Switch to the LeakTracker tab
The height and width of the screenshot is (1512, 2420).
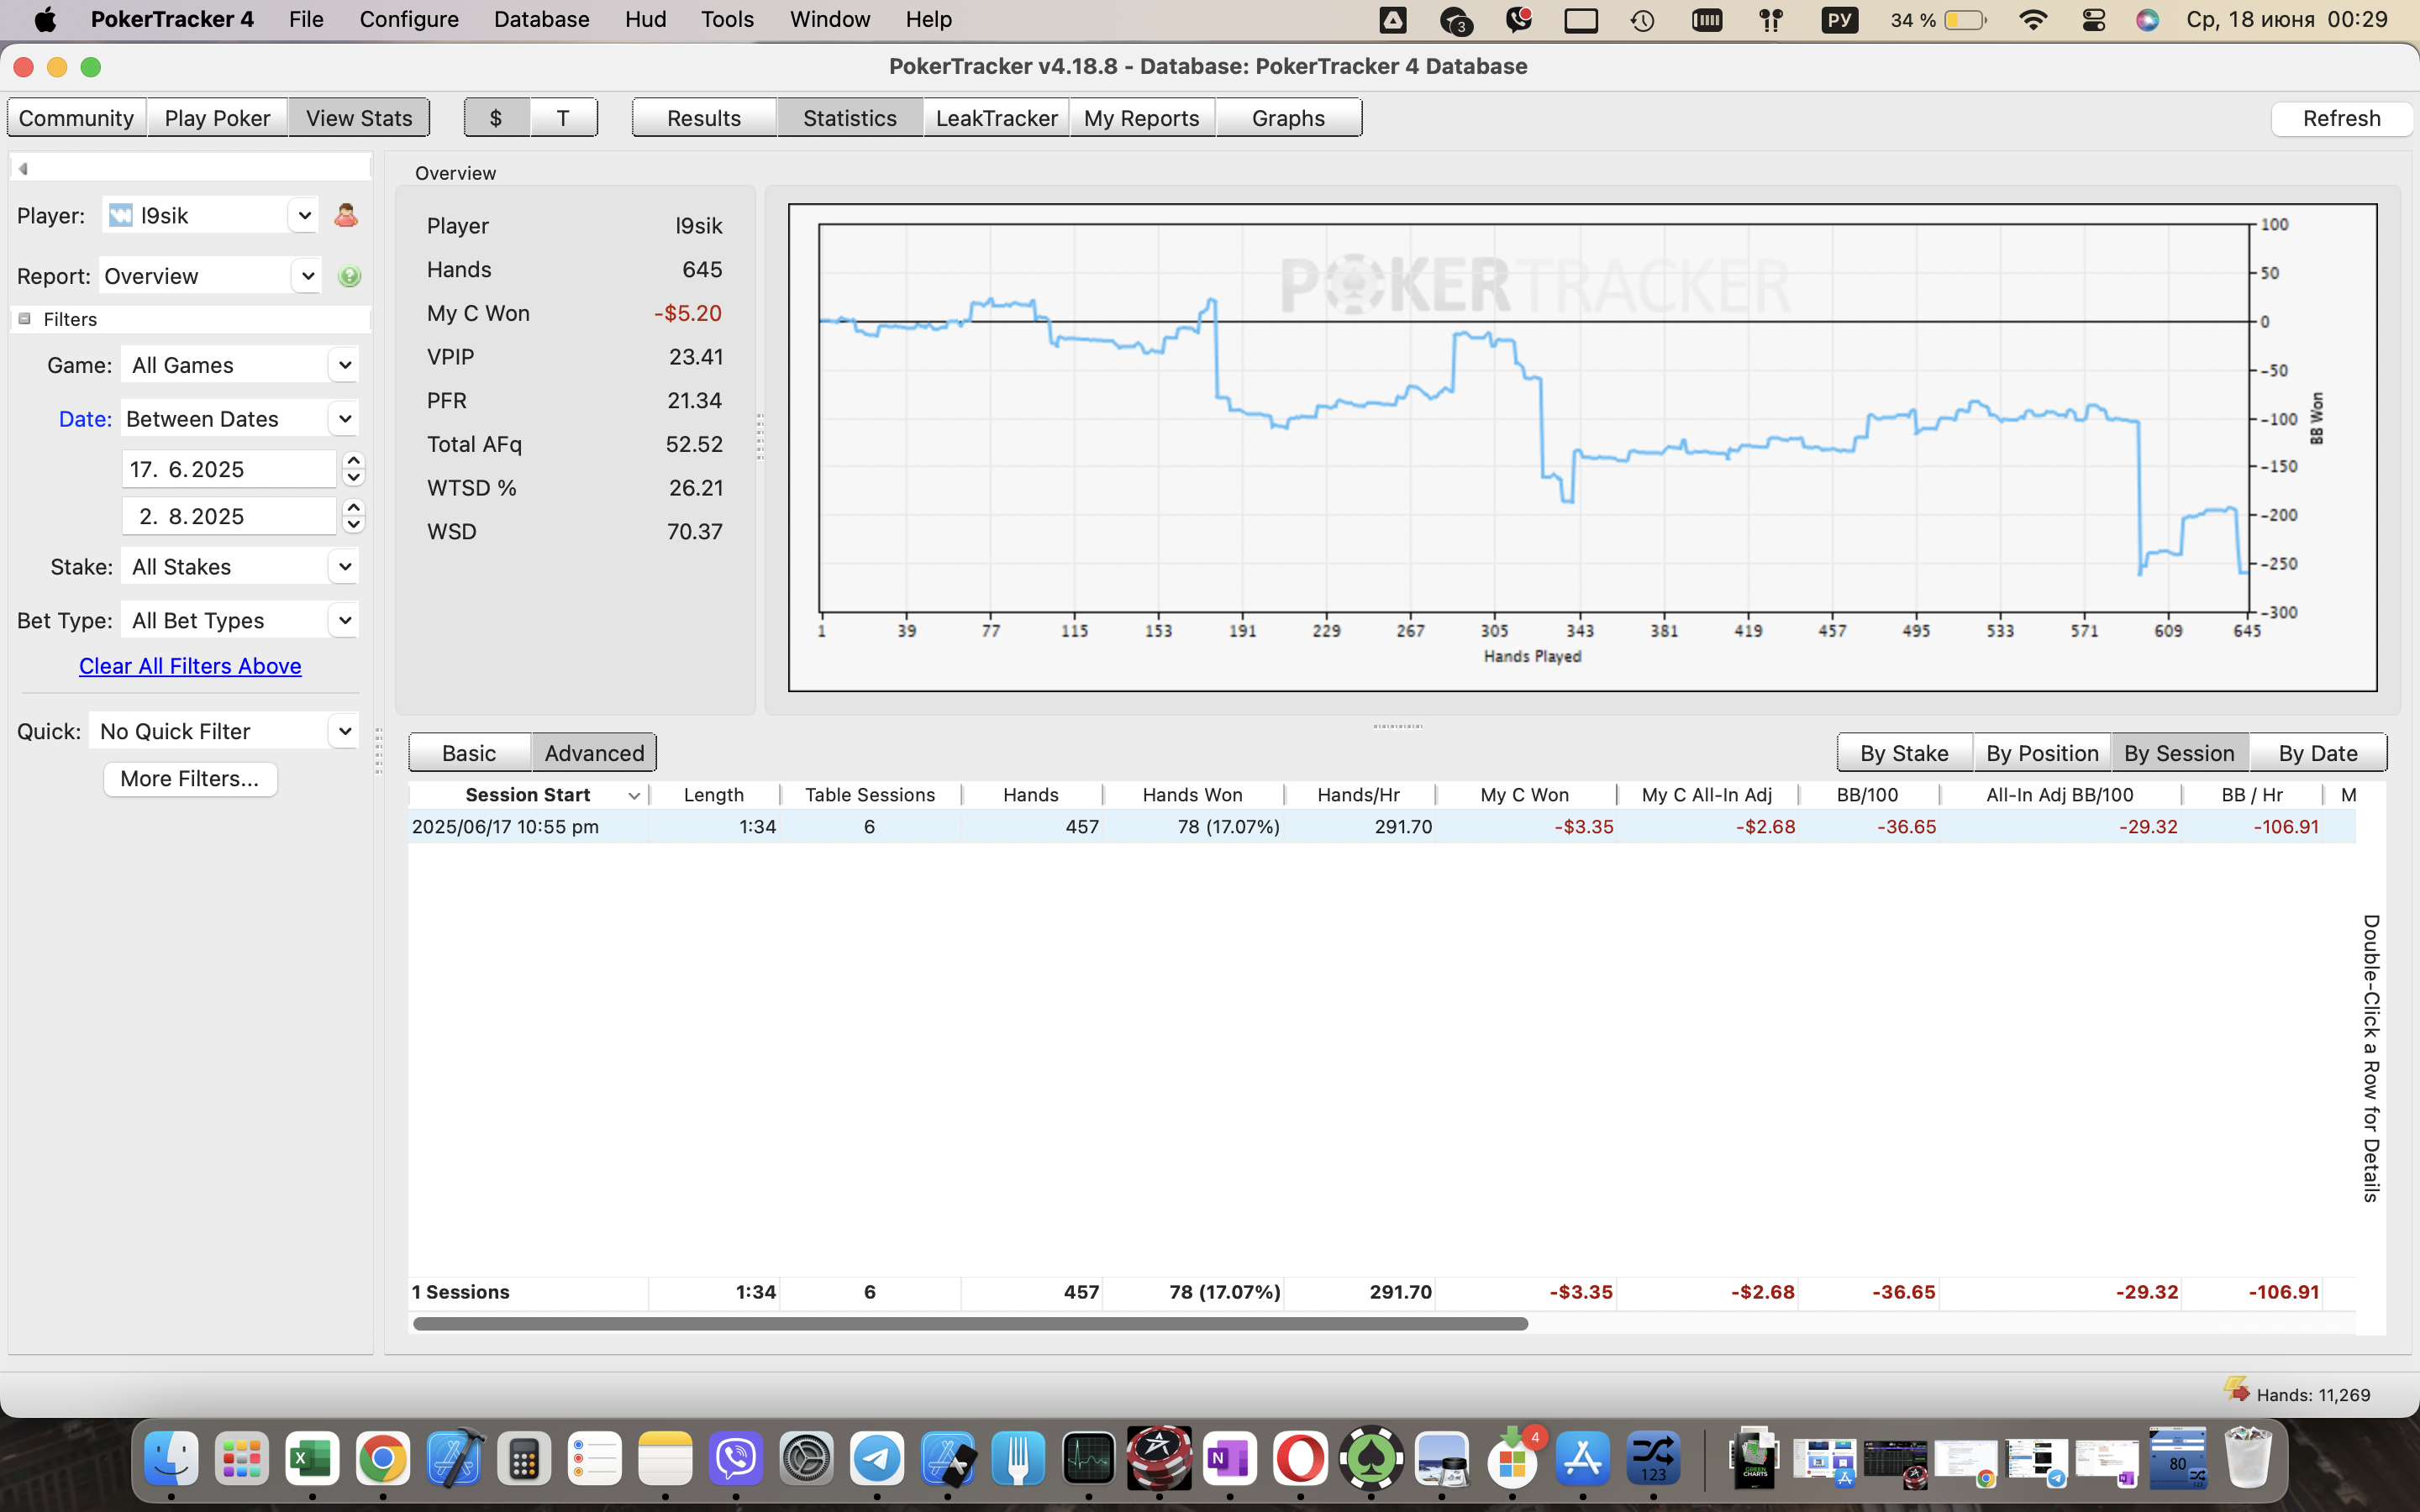[996, 118]
